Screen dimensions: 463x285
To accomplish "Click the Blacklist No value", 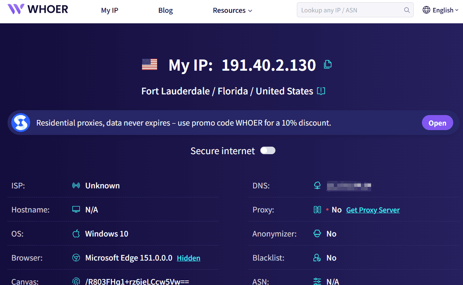I will tap(332, 258).
